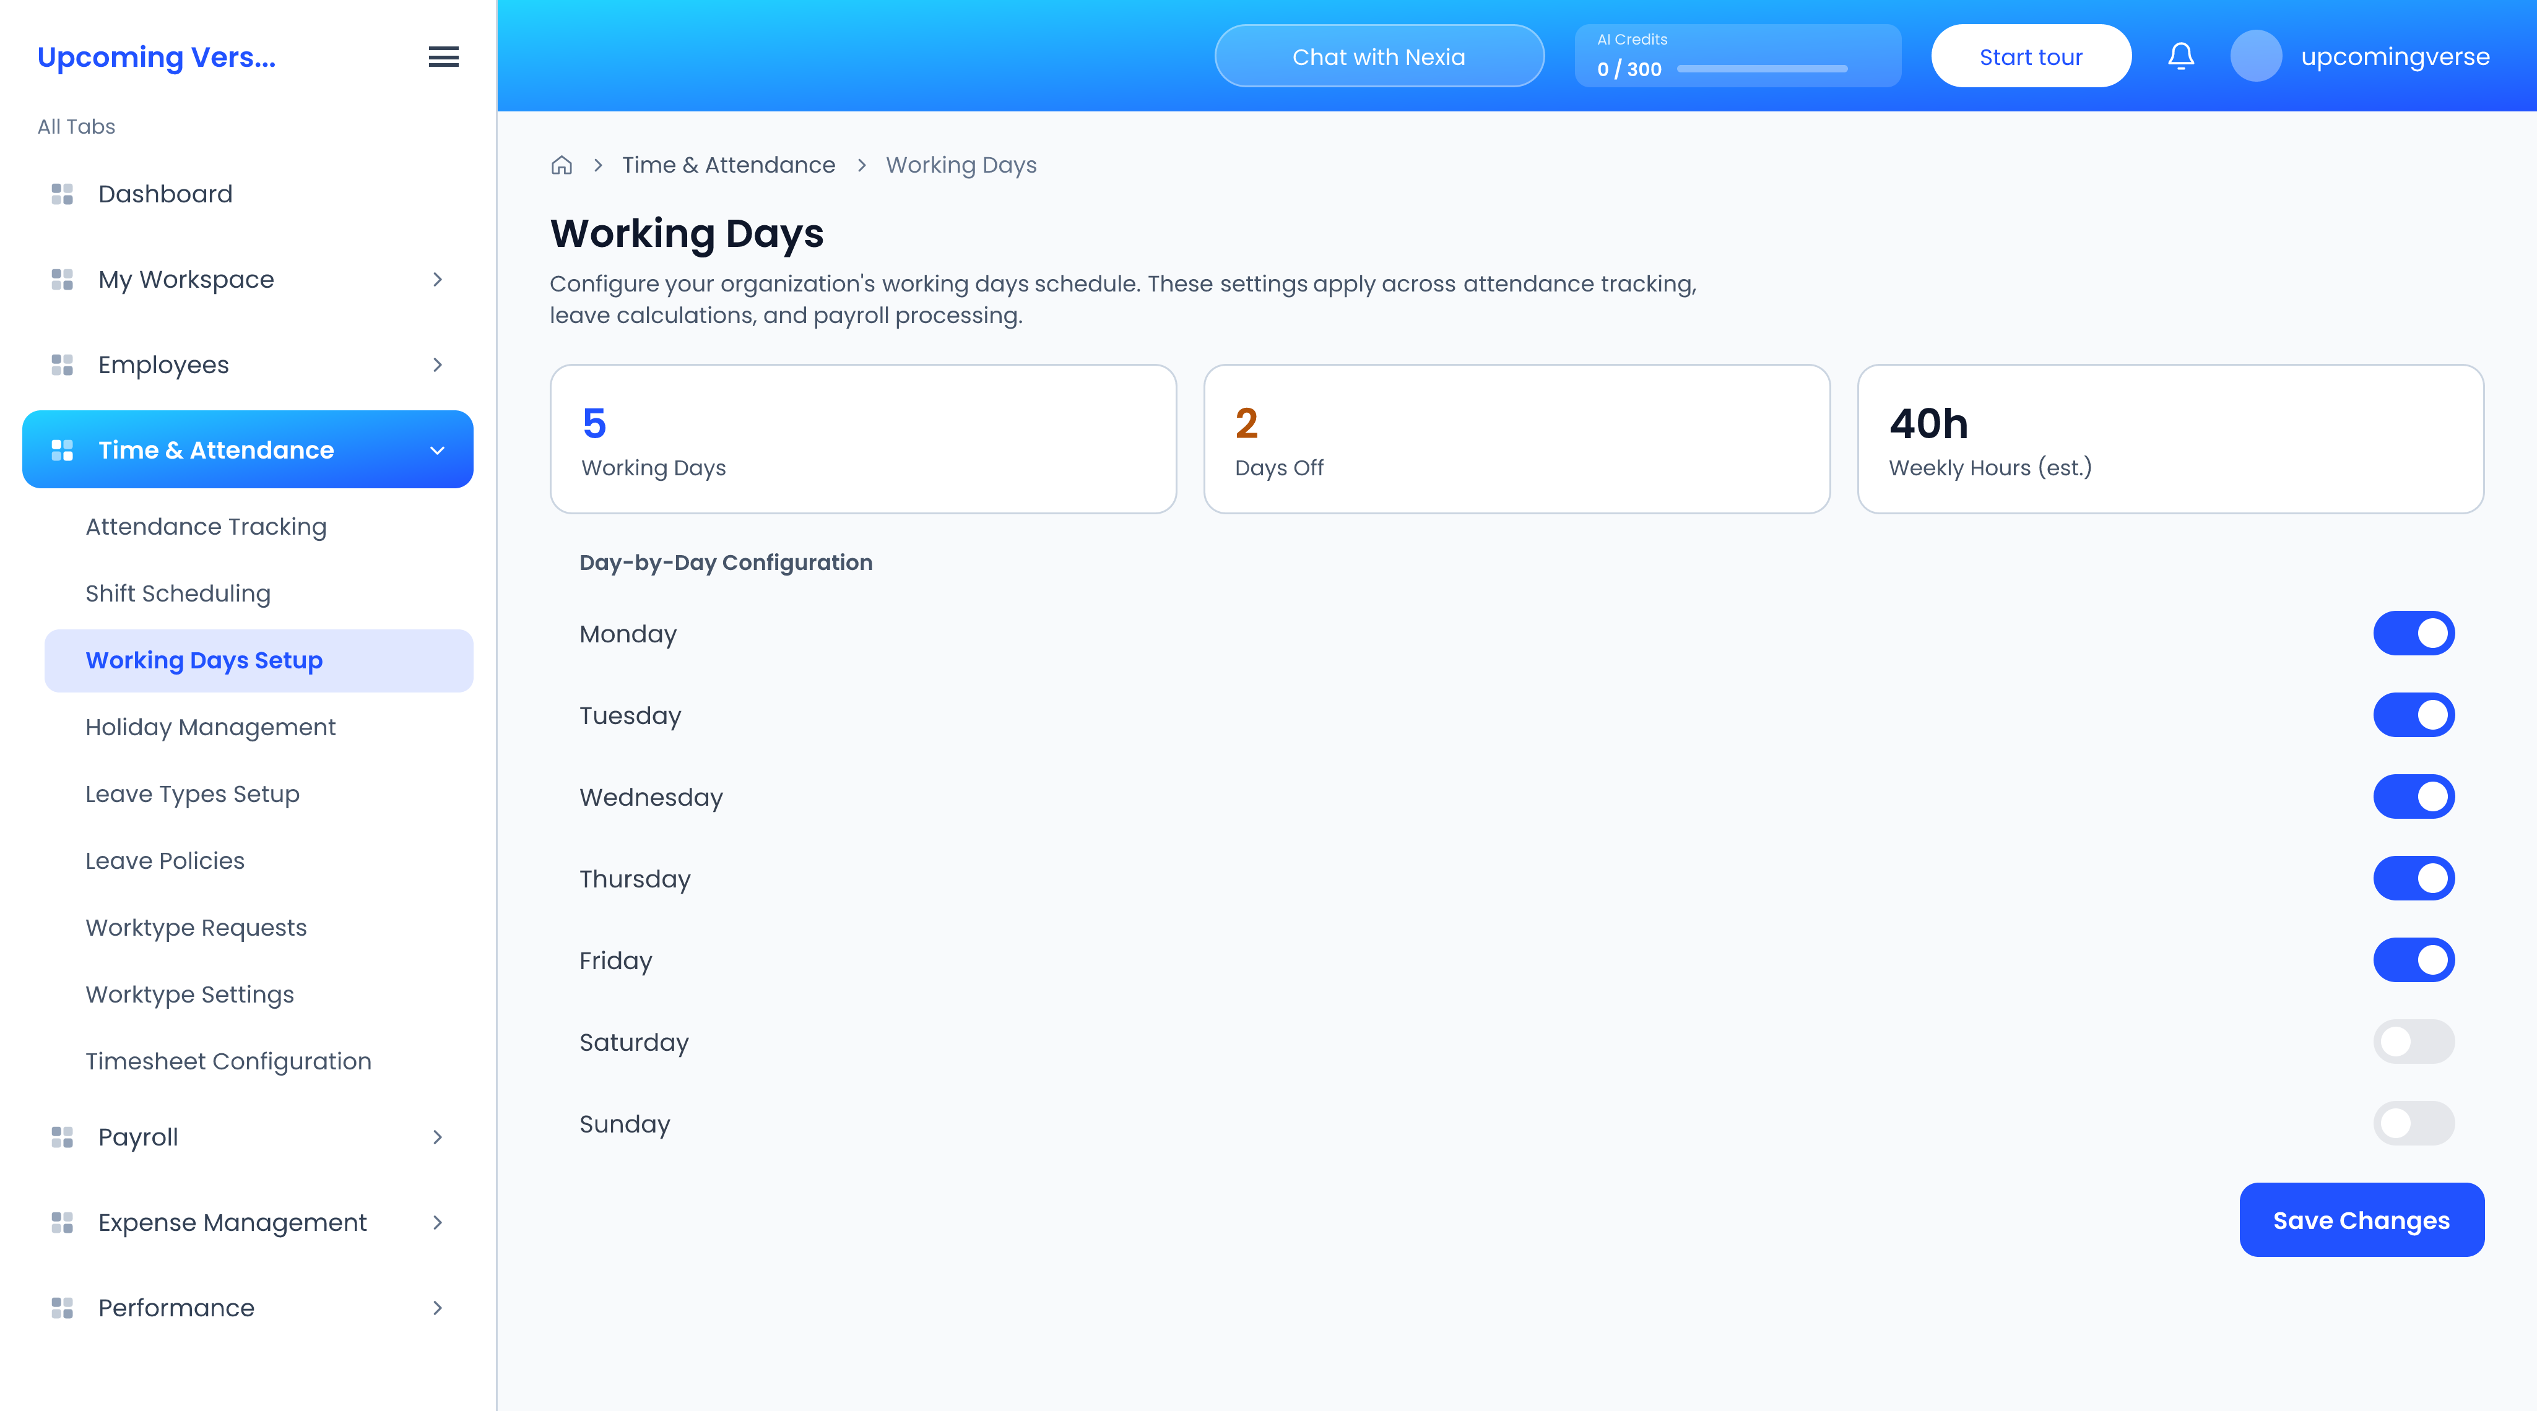The width and height of the screenshot is (2537, 1411).
Task: Click the Performance grid icon
Action: pos(62,1308)
